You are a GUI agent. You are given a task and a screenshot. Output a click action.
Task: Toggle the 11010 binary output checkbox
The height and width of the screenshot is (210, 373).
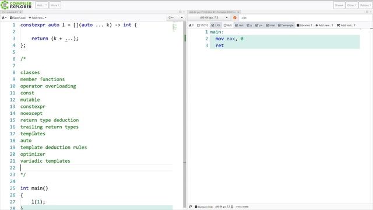202,25
